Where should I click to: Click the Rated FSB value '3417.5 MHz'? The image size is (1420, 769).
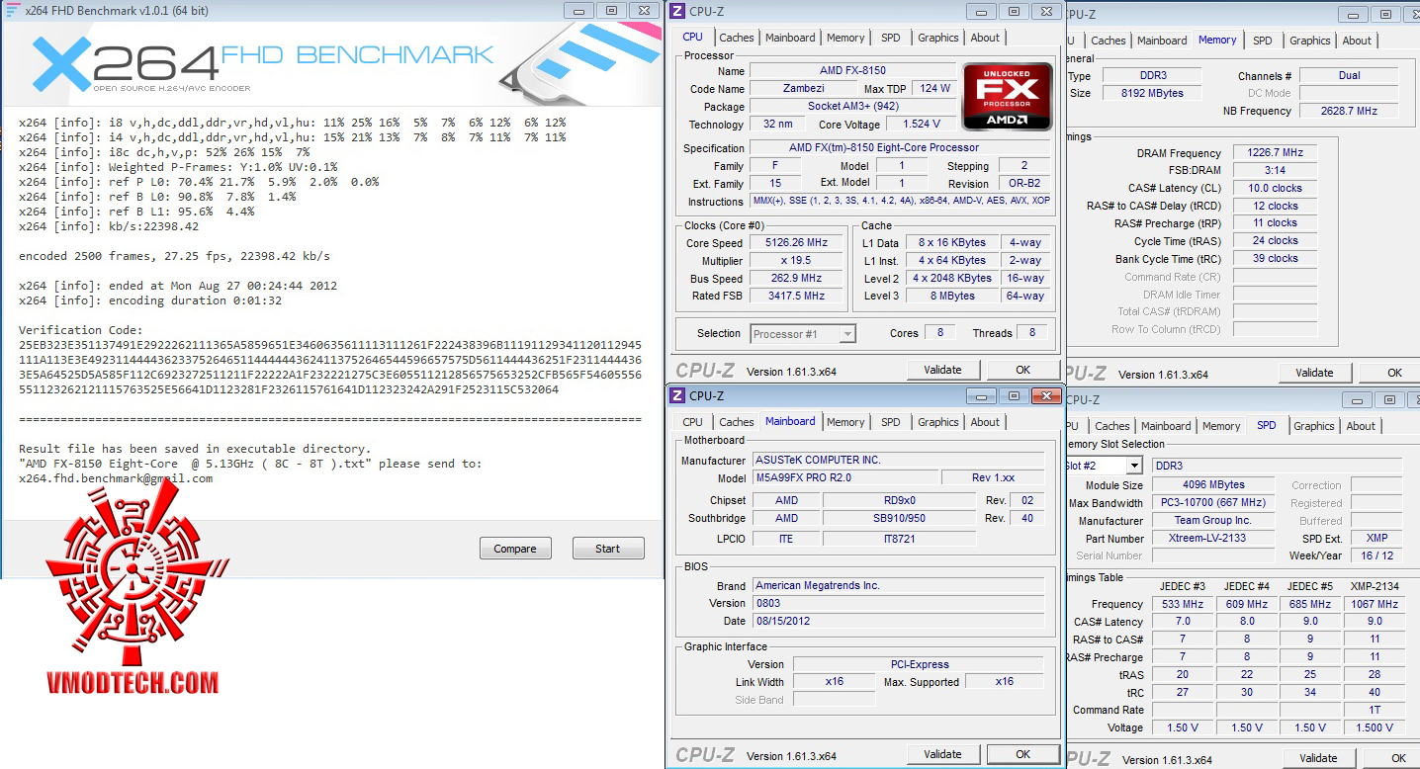(x=796, y=297)
